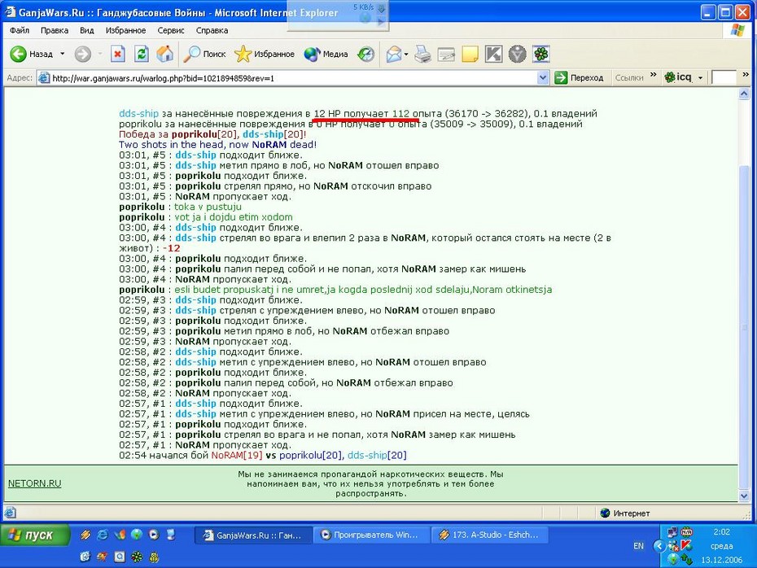Click the network connection tray icon
The width and height of the screenshot is (757, 568).
point(672,532)
